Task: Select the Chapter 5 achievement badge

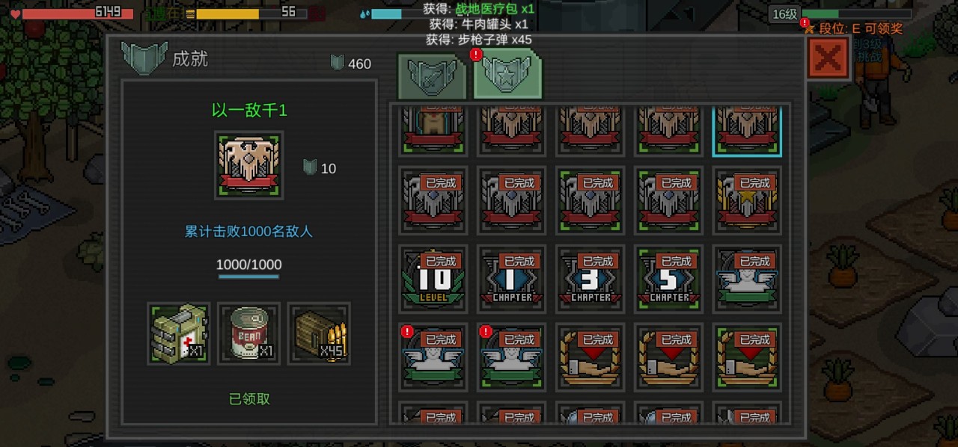Action: click(x=669, y=278)
